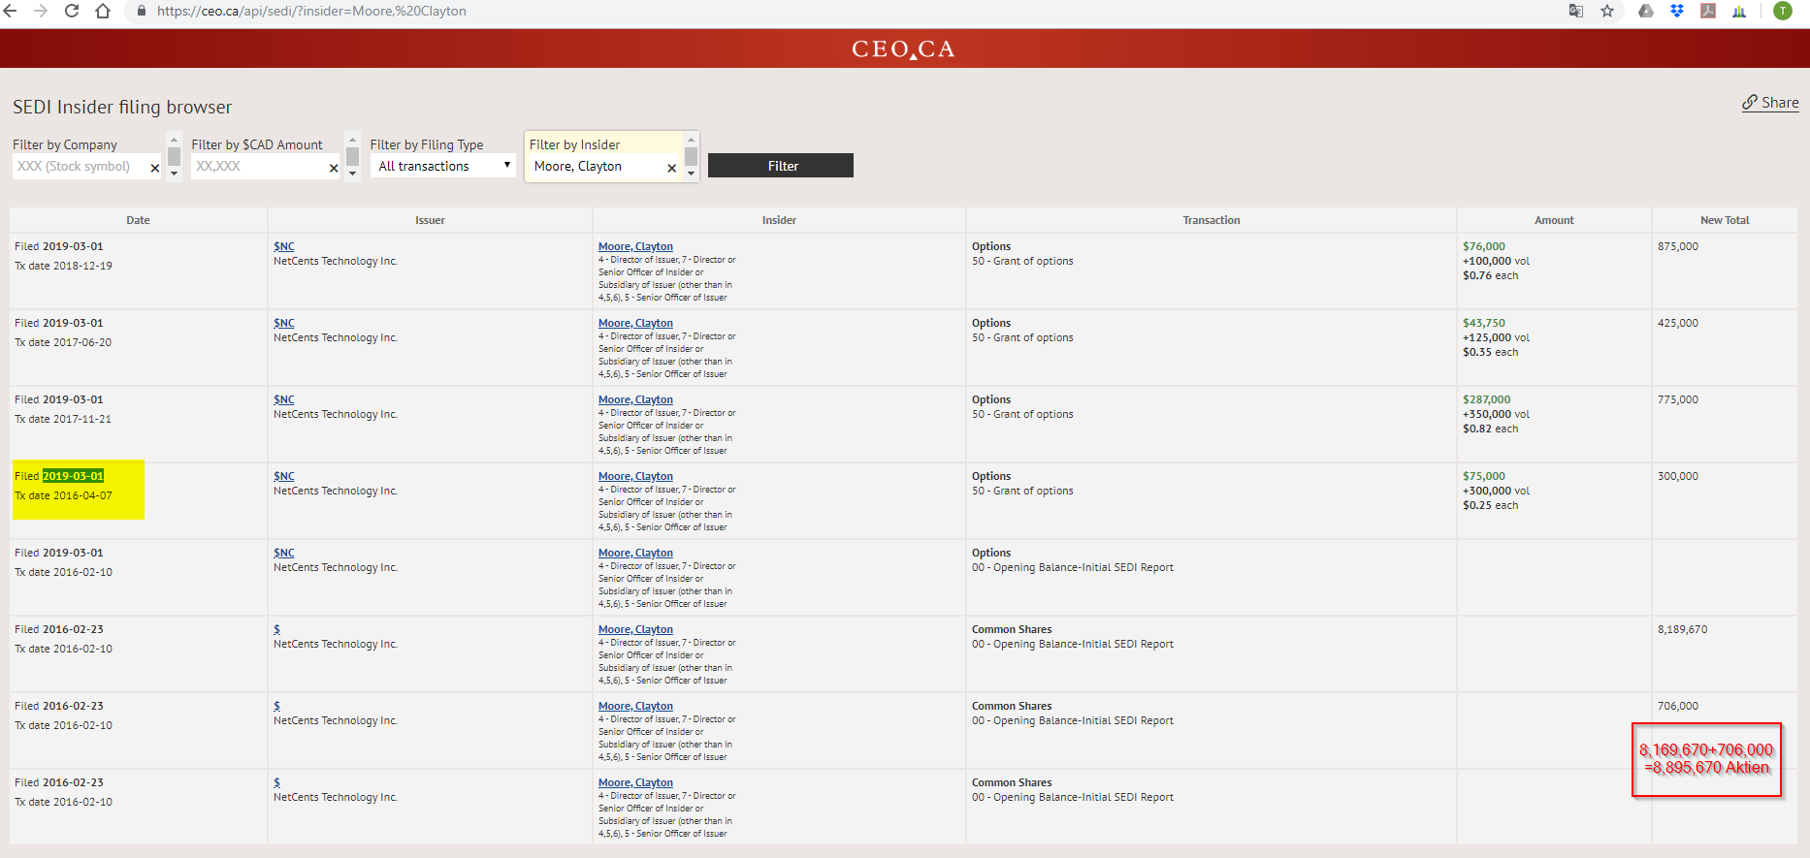
Task: Open $NC link in the Options Opening Balance row
Action: 284,553
